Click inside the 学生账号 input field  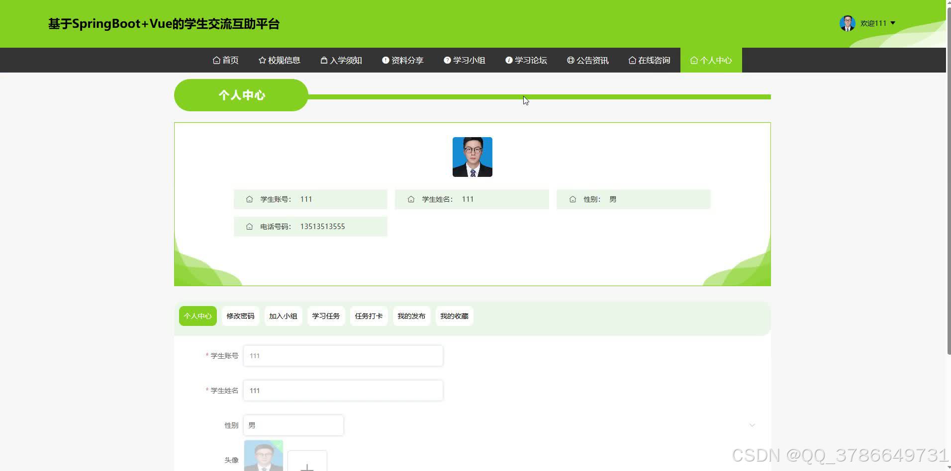pos(342,355)
